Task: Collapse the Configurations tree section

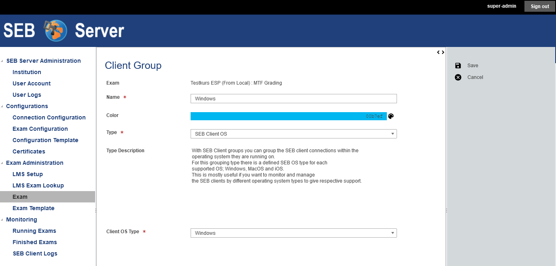Action: pos(2,106)
